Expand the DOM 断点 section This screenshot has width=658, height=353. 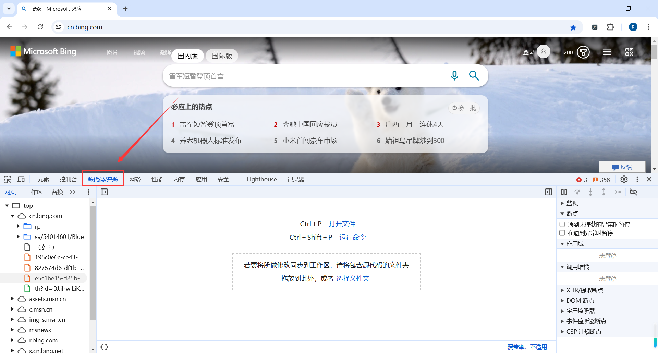pyautogui.click(x=562, y=301)
